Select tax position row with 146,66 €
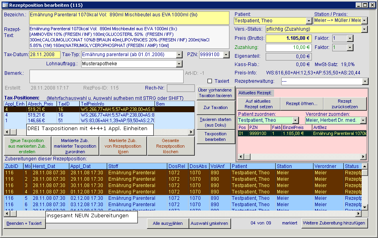The image size is (378, 238). coord(99,121)
